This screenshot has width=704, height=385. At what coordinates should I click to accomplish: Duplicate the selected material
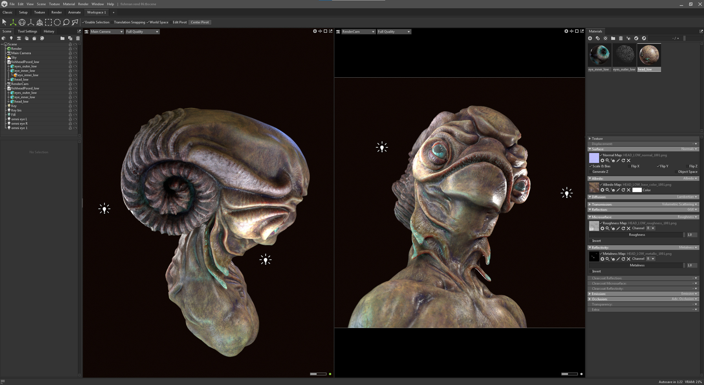click(x=598, y=38)
